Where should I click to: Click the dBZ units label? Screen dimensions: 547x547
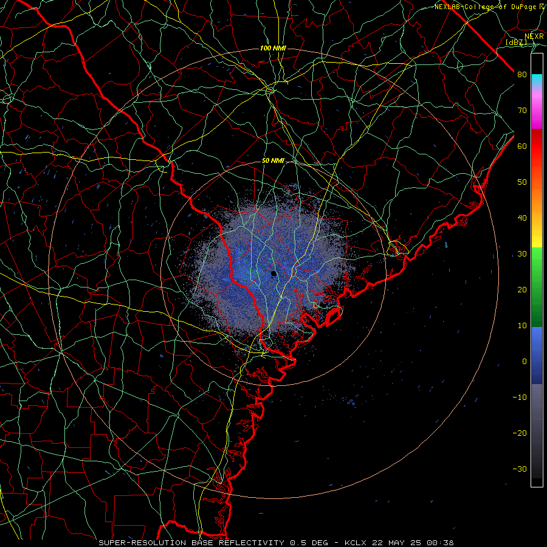516,43
